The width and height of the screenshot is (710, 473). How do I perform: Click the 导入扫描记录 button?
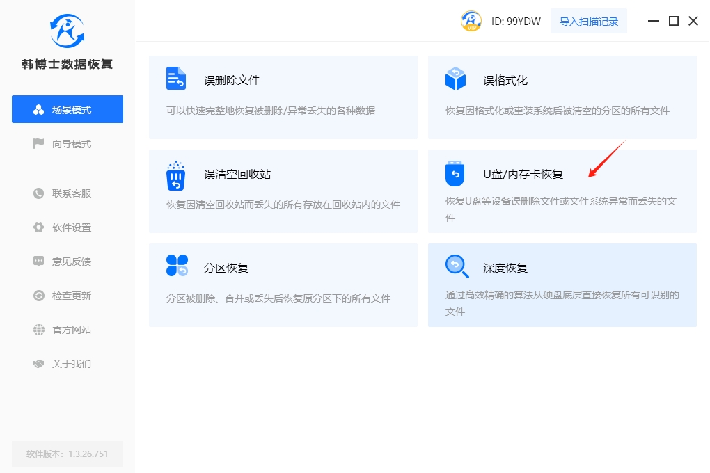(589, 21)
